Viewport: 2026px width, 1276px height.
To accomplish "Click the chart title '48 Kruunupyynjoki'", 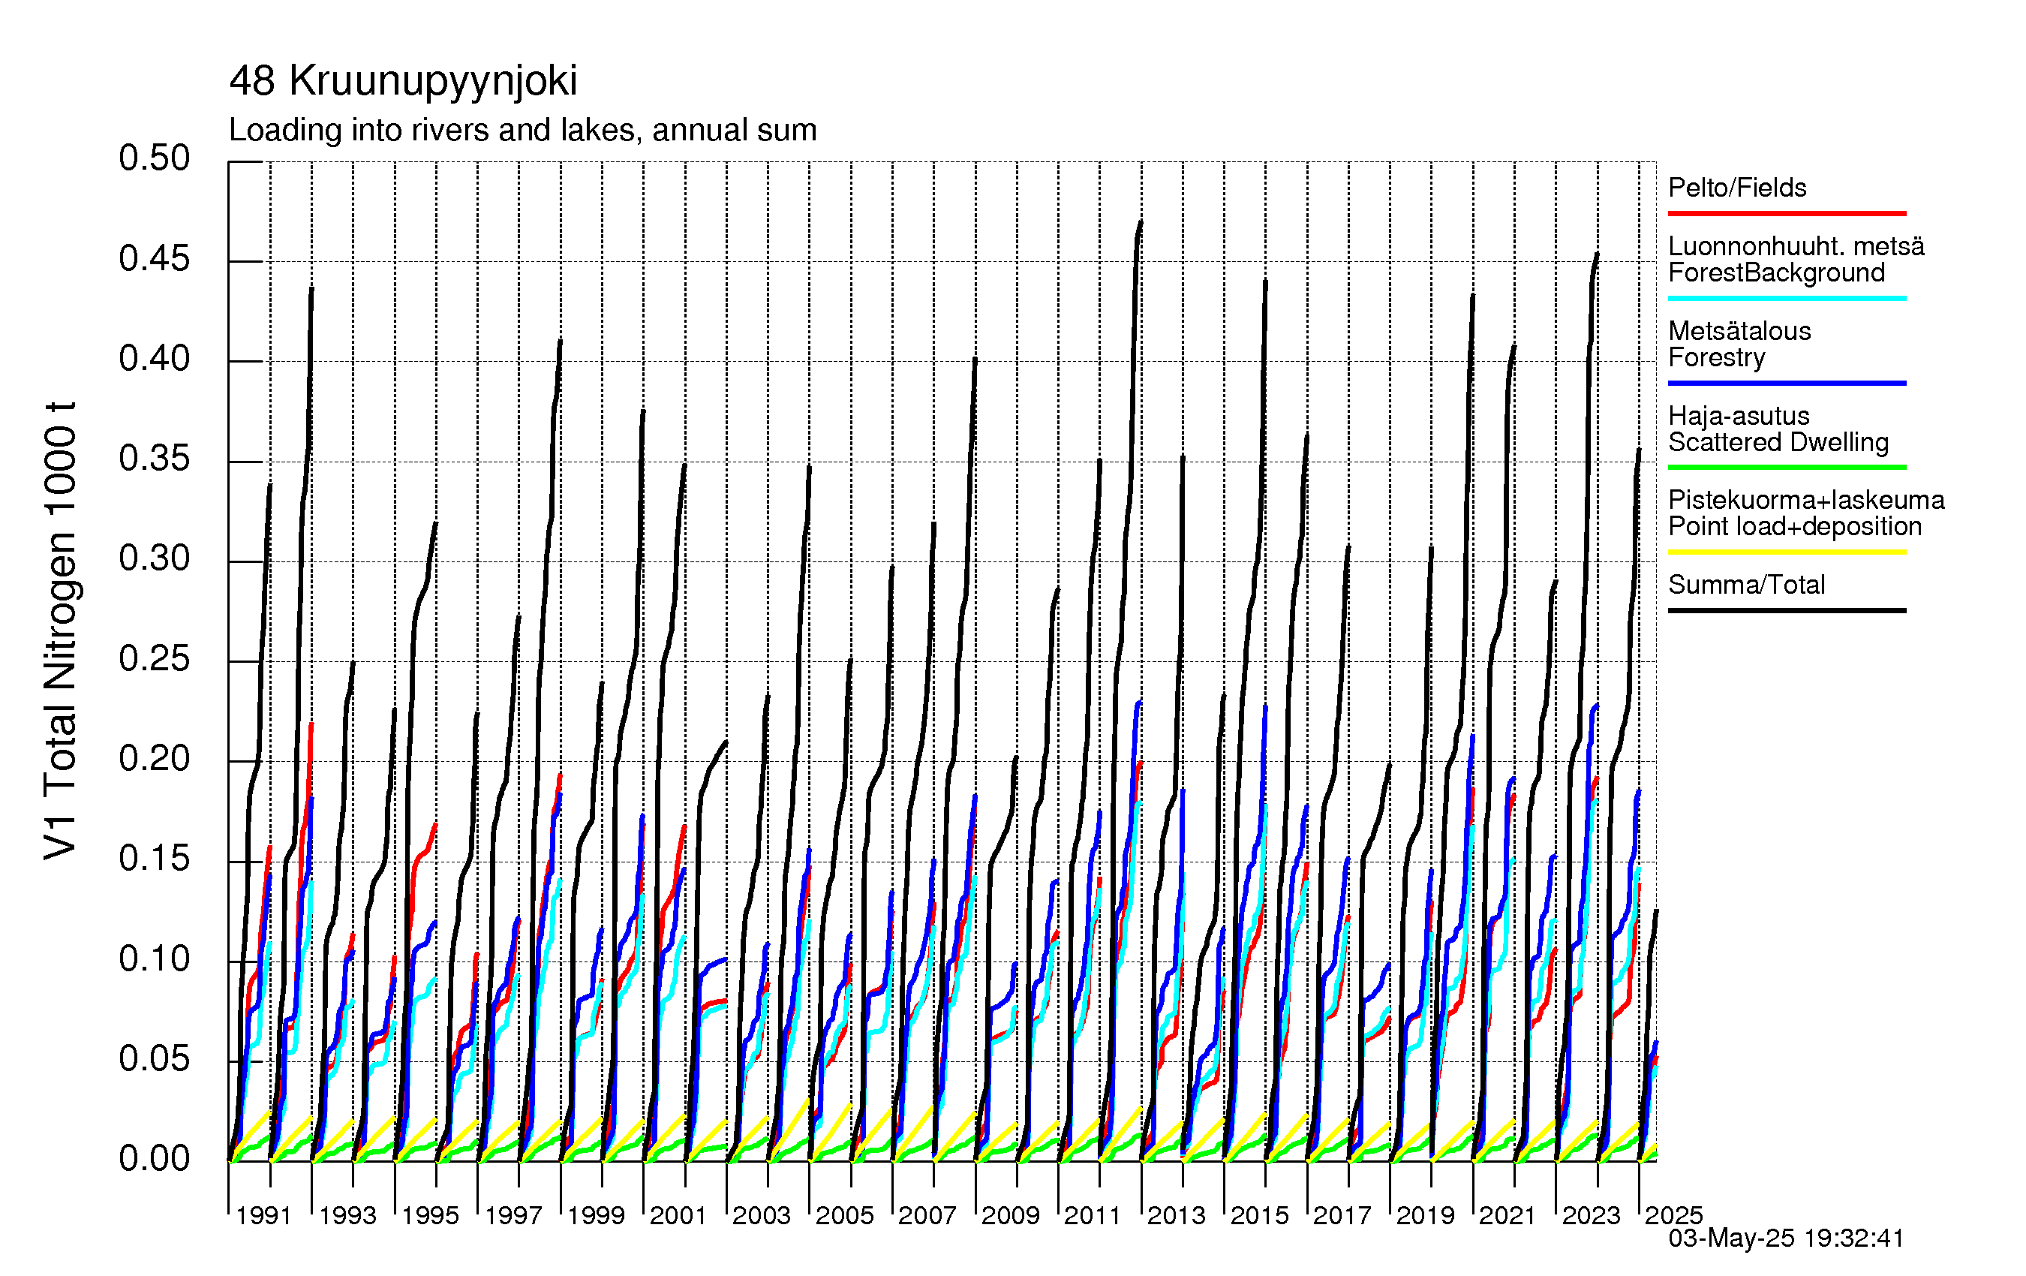I will click(403, 82).
